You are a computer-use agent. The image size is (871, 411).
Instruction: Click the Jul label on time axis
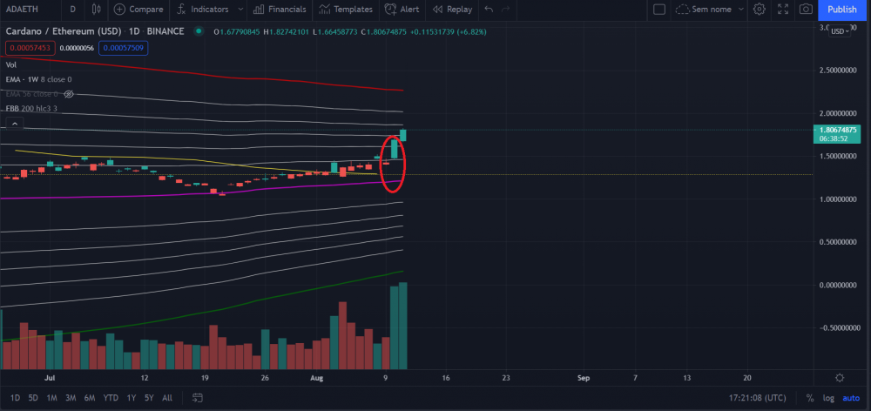(x=50, y=378)
